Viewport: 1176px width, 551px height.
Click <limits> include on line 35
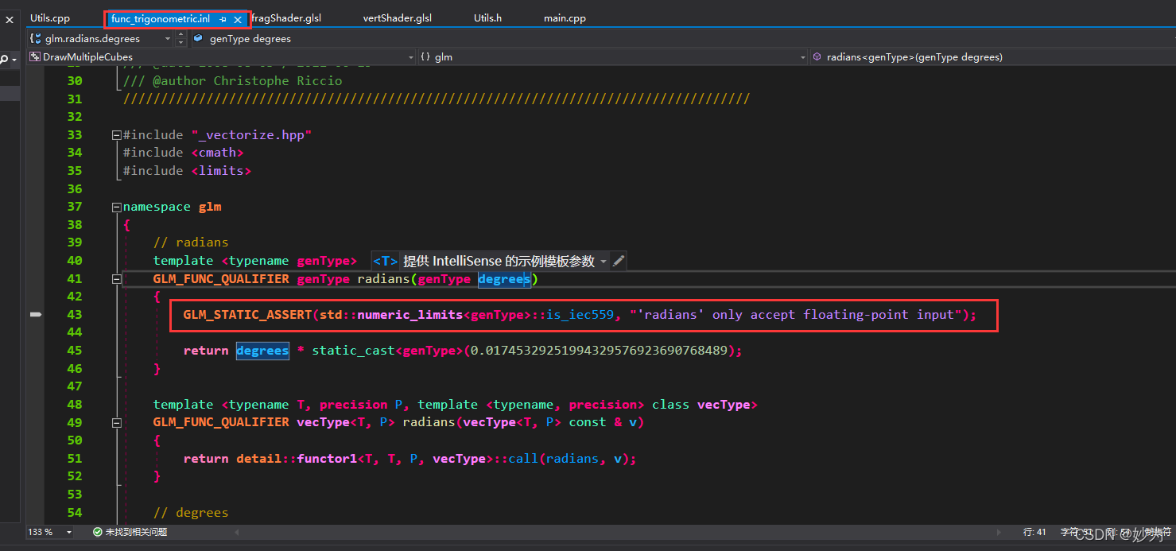click(x=221, y=171)
